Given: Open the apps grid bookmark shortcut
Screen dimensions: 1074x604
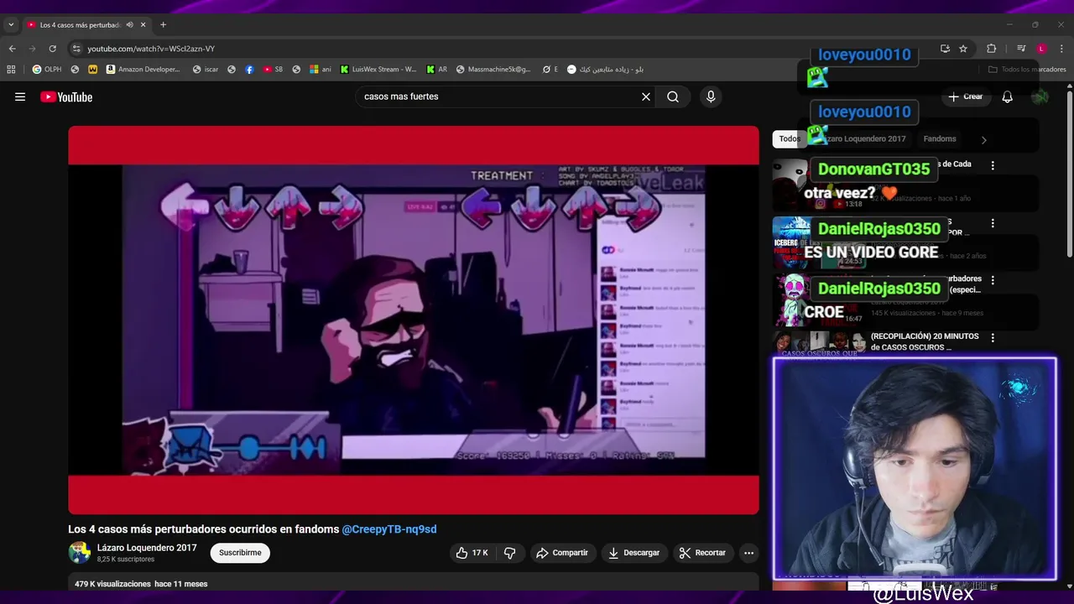Looking at the screenshot, I should pyautogui.click(x=11, y=70).
